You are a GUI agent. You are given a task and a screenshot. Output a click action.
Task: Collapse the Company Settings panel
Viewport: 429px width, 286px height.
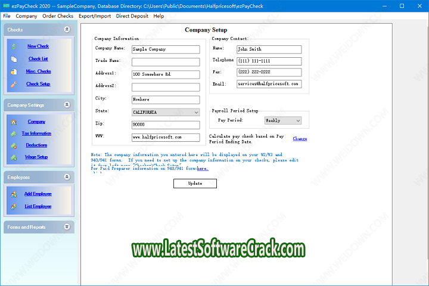67,105
